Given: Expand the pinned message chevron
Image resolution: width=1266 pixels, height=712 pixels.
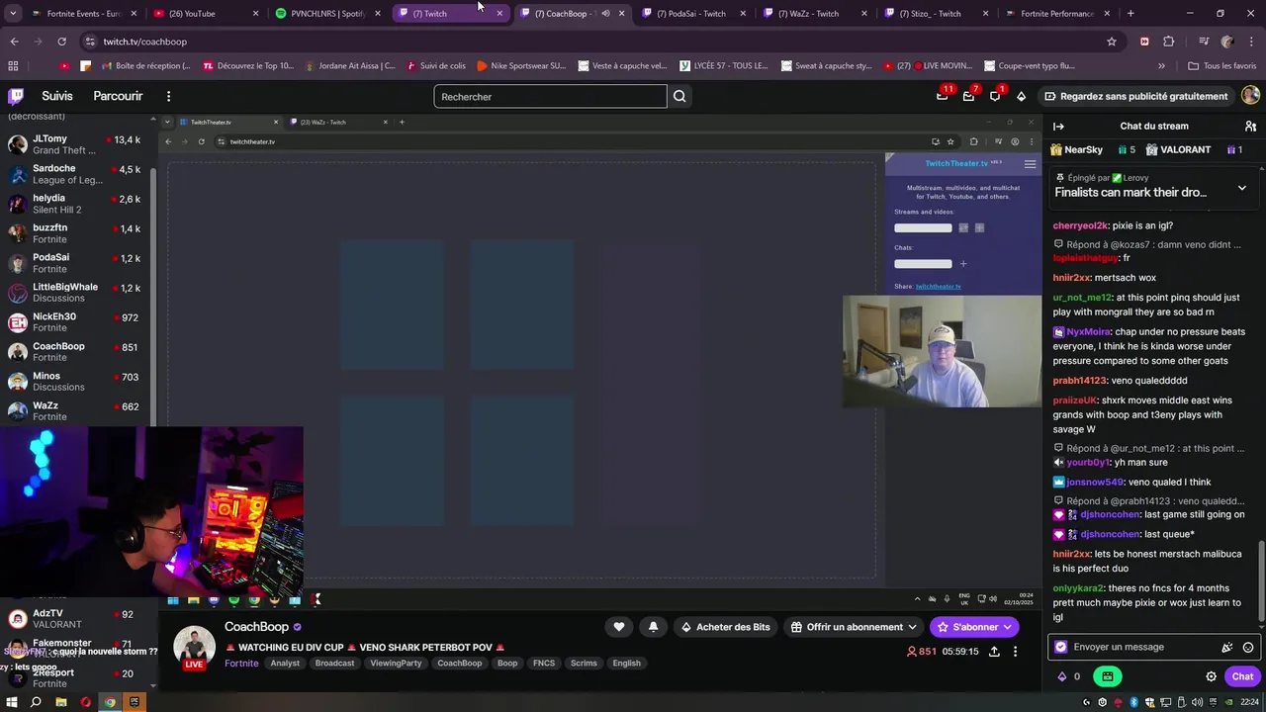Looking at the screenshot, I should tap(1242, 188).
